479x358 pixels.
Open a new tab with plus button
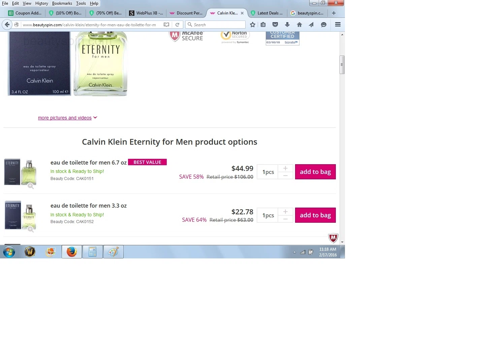pyautogui.click(x=334, y=13)
